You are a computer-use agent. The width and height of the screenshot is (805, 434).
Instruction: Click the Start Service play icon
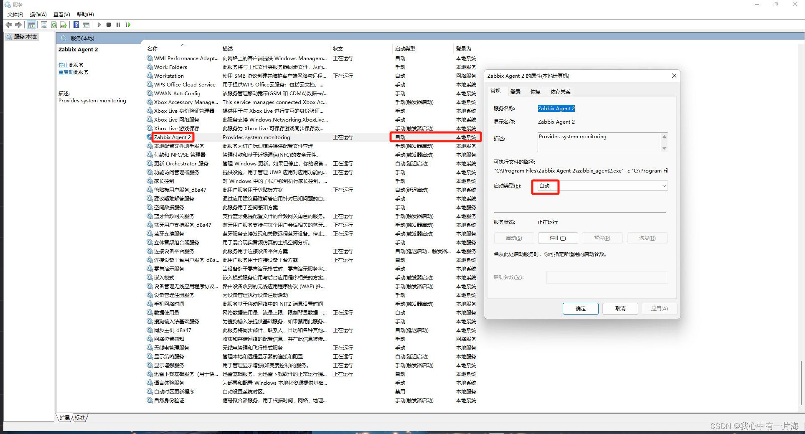99,25
